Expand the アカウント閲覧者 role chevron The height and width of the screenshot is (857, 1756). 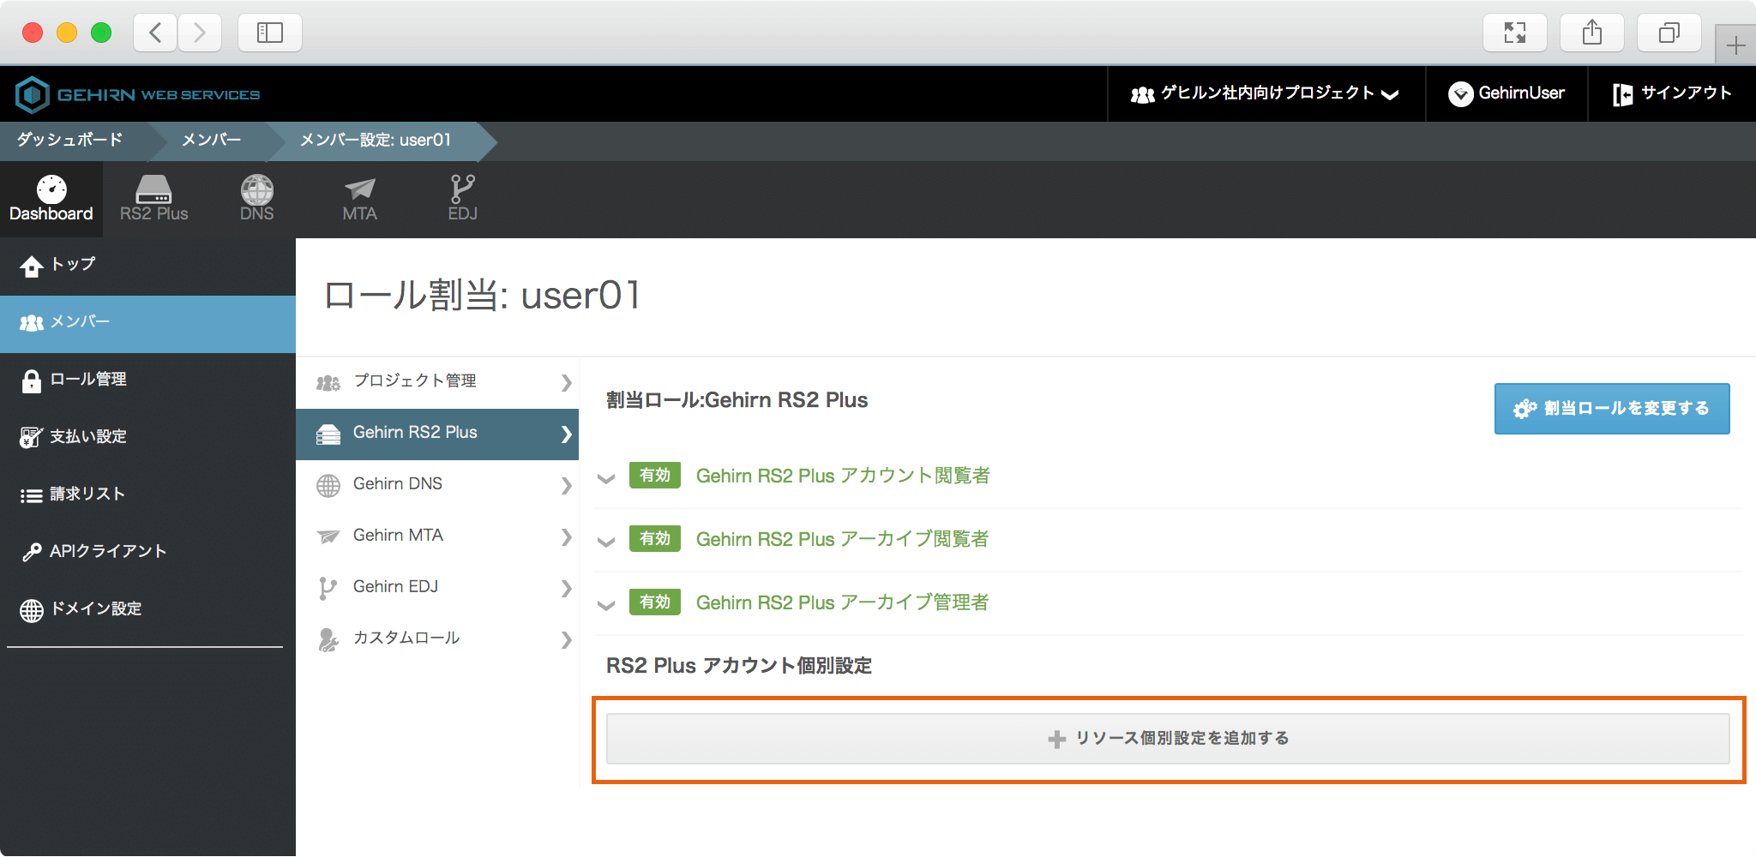pos(606,478)
